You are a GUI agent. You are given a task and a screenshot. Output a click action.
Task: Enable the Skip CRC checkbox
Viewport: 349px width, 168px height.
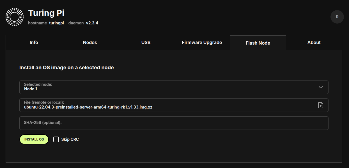click(x=56, y=139)
